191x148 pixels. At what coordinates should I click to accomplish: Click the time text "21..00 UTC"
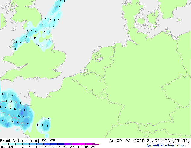click(158, 141)
